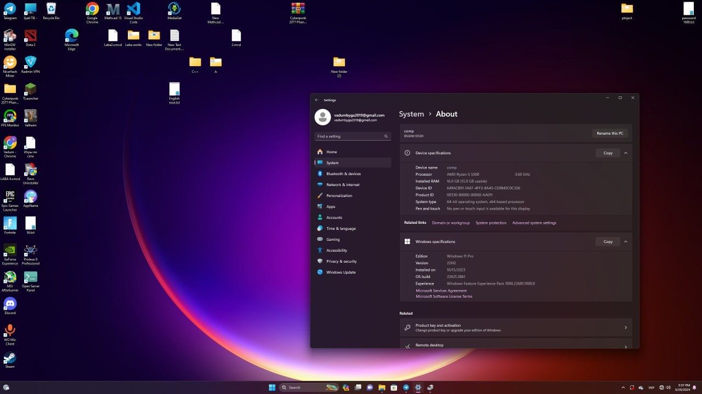Click Rename this PC button
This screenshot has width=702, height=394.
(610, 133)
